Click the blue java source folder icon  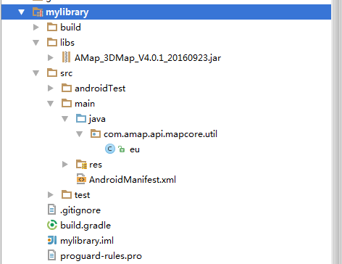click(x=81, y=118)
